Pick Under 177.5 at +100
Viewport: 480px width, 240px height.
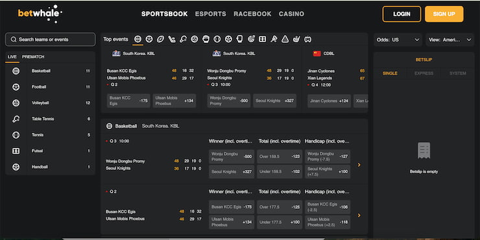(x=280, y=222)
